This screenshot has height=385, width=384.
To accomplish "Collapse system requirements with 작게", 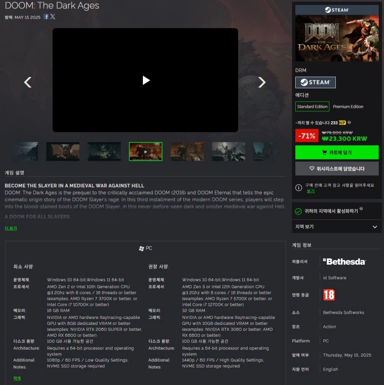I will pyautogui.click(x=17, y=378).
